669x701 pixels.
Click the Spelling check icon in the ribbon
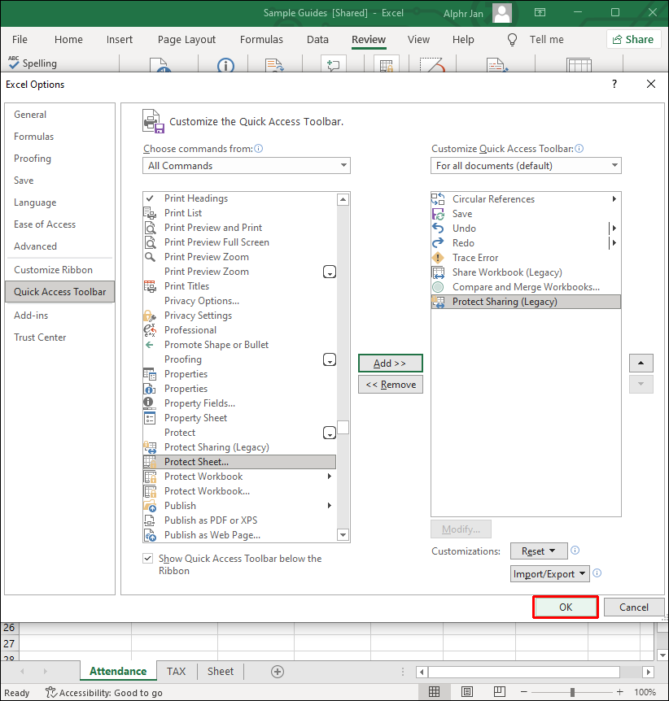(14, 63)
